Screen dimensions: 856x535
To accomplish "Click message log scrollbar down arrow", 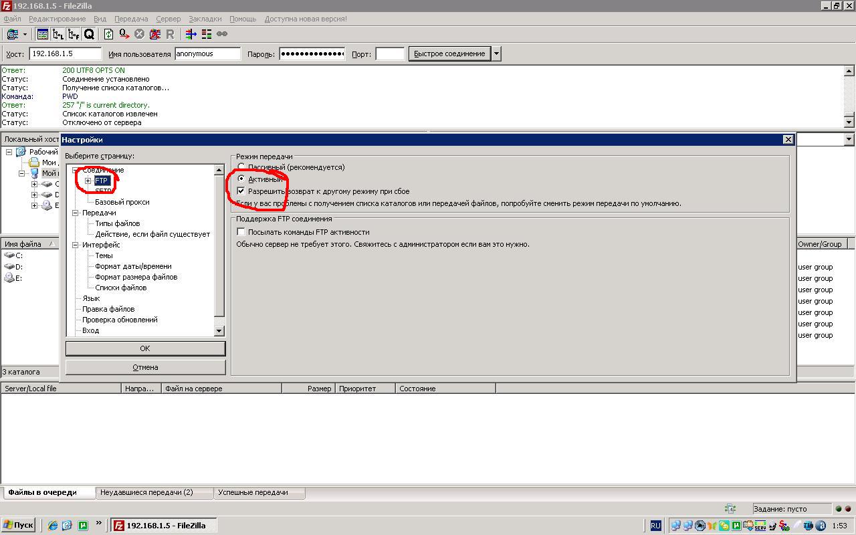I will click(849, 122).
